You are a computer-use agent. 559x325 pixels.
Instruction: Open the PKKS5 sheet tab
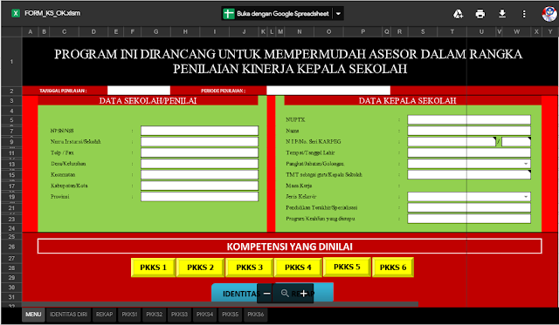coord(230,315)
